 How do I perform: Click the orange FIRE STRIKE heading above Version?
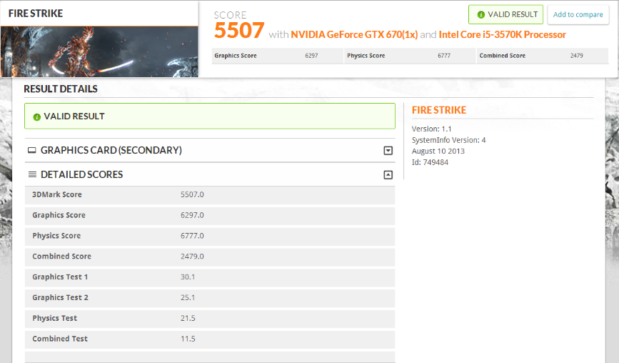[438, 110]
